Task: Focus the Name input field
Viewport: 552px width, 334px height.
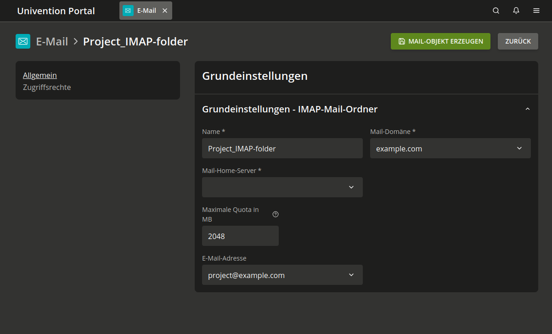Action: point(282,148)
